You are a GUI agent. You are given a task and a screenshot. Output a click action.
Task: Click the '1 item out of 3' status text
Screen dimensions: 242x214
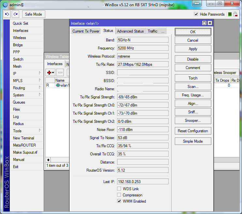pos(57,165)
